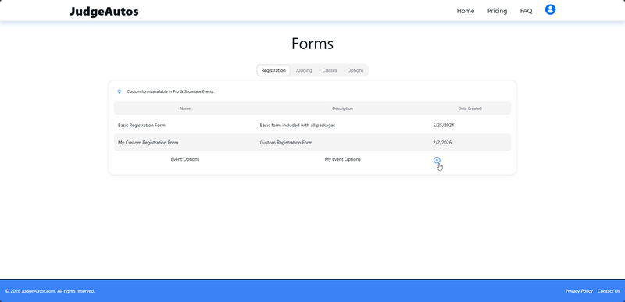Viewport: 625px width, 302px height.
Task: Go to the JudgeAutos logo home
Action: [x=104, y=11]
